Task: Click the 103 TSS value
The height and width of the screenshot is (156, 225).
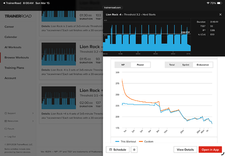Action: point(98,15)
